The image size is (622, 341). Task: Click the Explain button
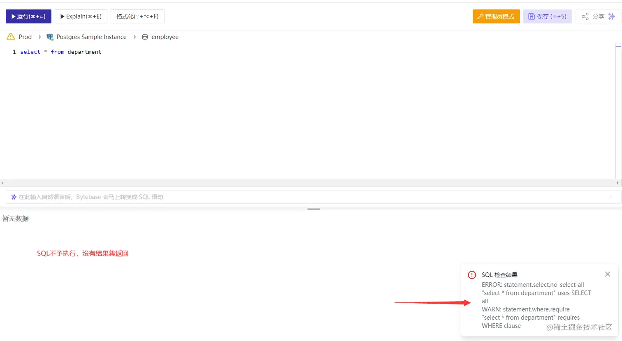click(81, 16)
